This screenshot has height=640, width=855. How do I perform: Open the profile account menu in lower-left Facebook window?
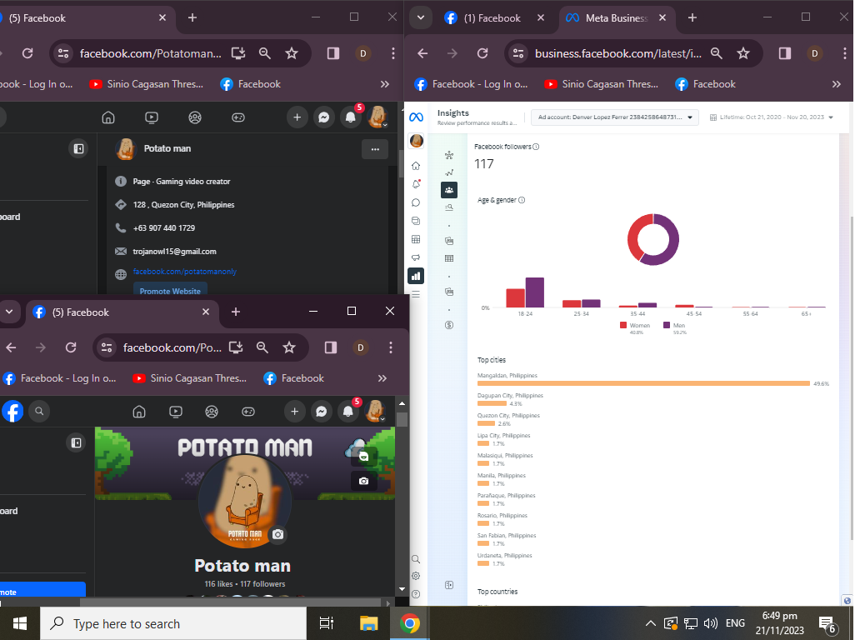376,412
